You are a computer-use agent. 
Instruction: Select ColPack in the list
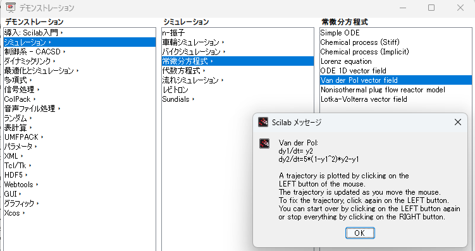coord(80,99)
